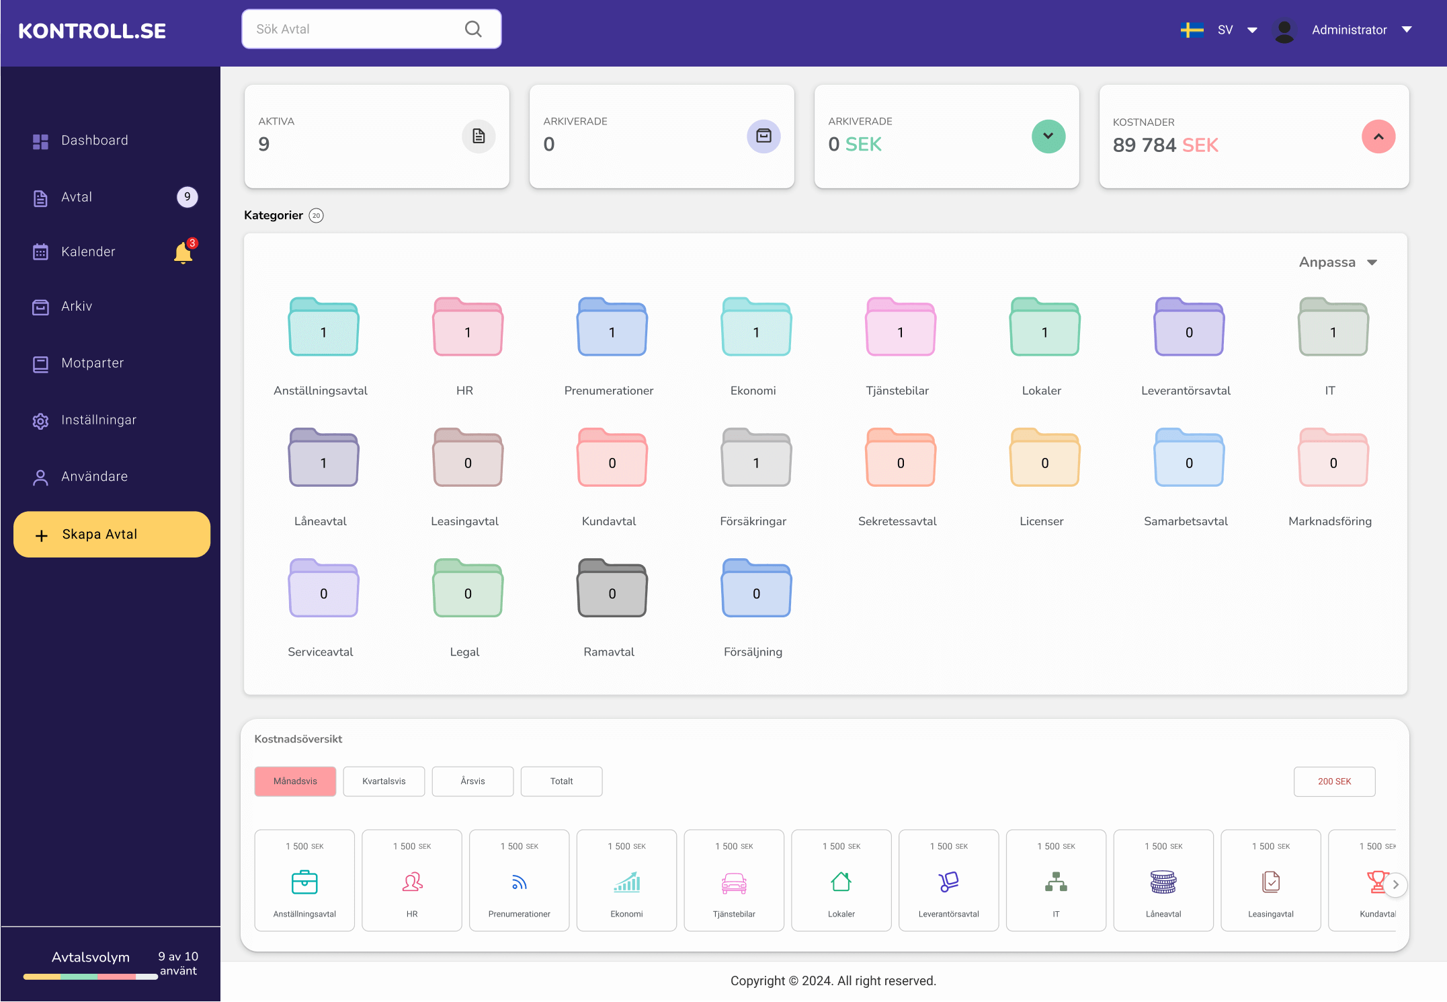This screenshot has height=1002, width=1447.
Task: Open the Anpassa dropdown
Action: (x=1337, y=262)
